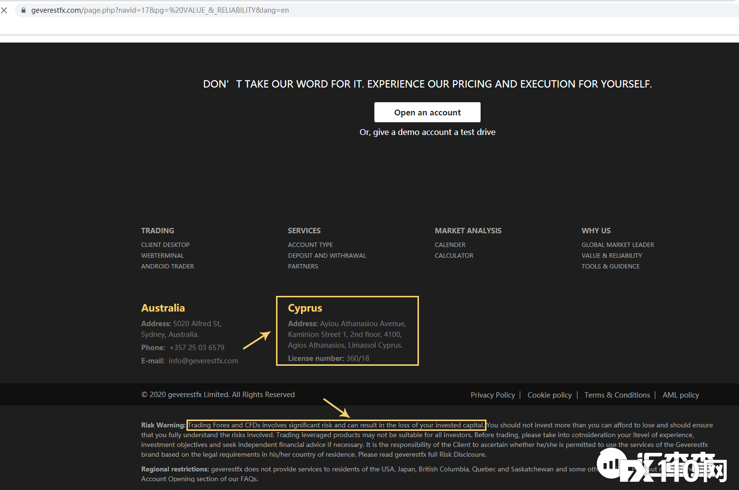This screenshot has width=739, height=490.
Task: Open Terms & Conditions link
Action: [x=617, y=395]
